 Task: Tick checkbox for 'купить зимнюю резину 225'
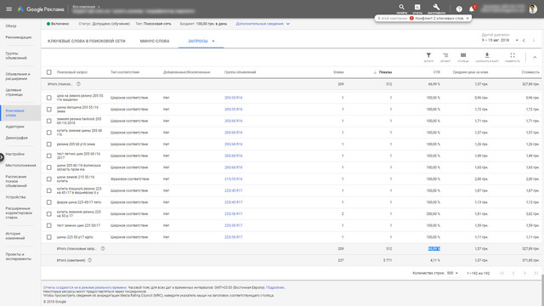point(49,213)
